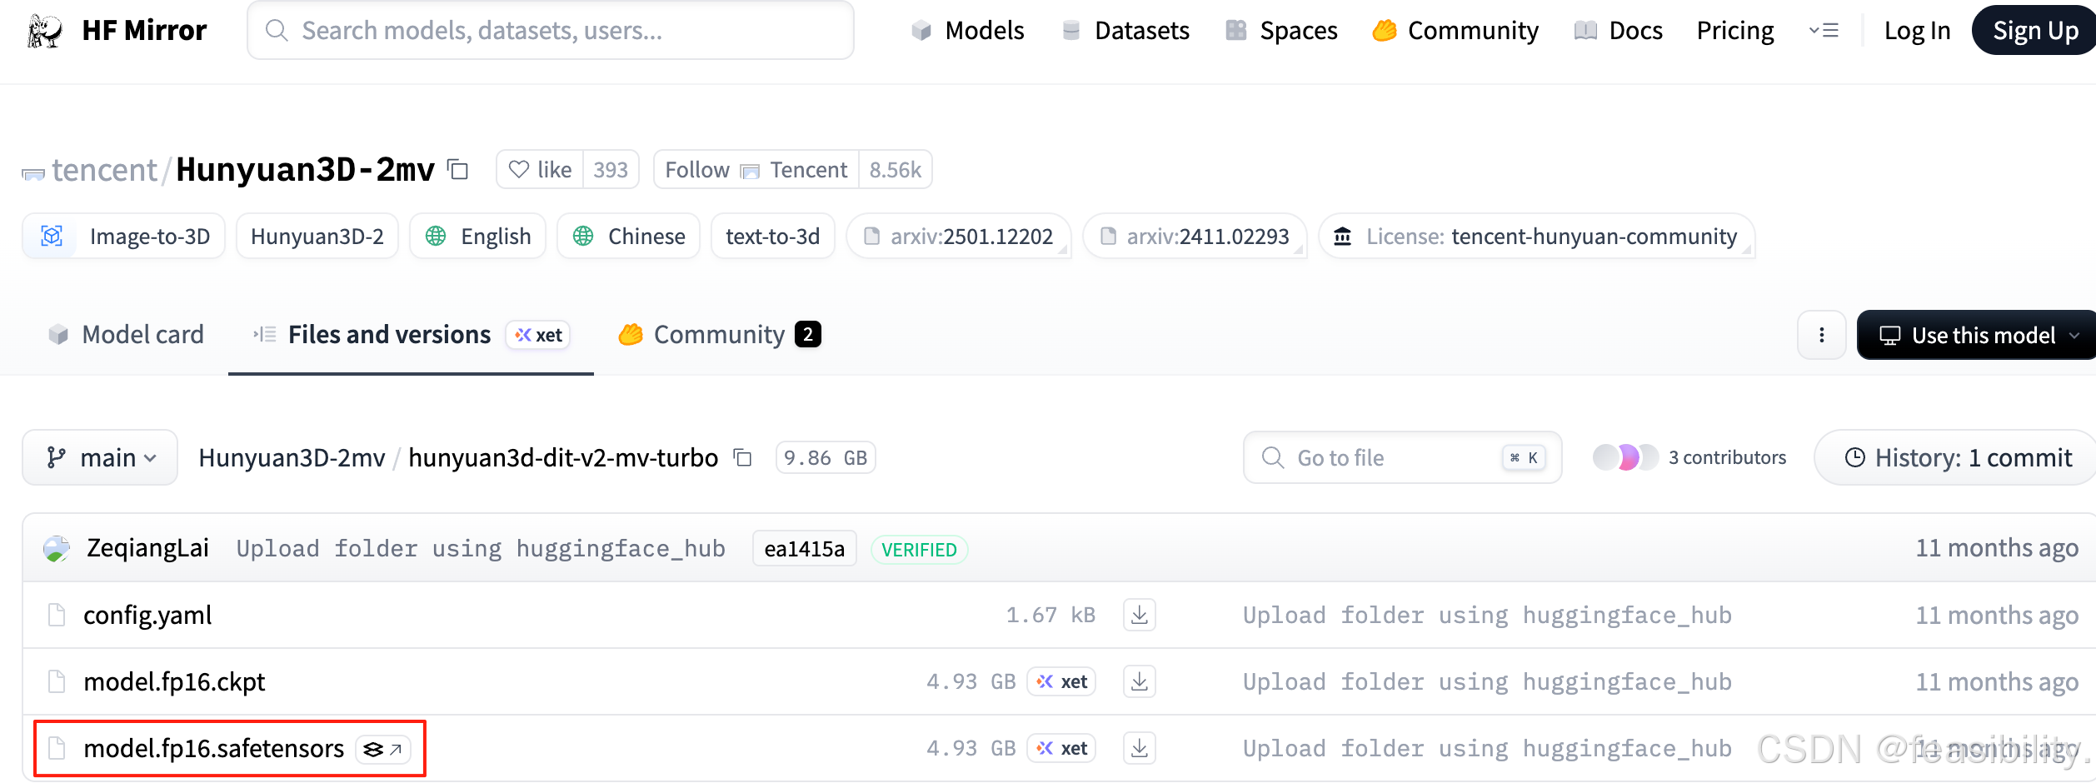Image resolution: width=2096 pixels, height=783 pixels.
Task: Click the tencent organization icon
Action: [x=33, y=173]
